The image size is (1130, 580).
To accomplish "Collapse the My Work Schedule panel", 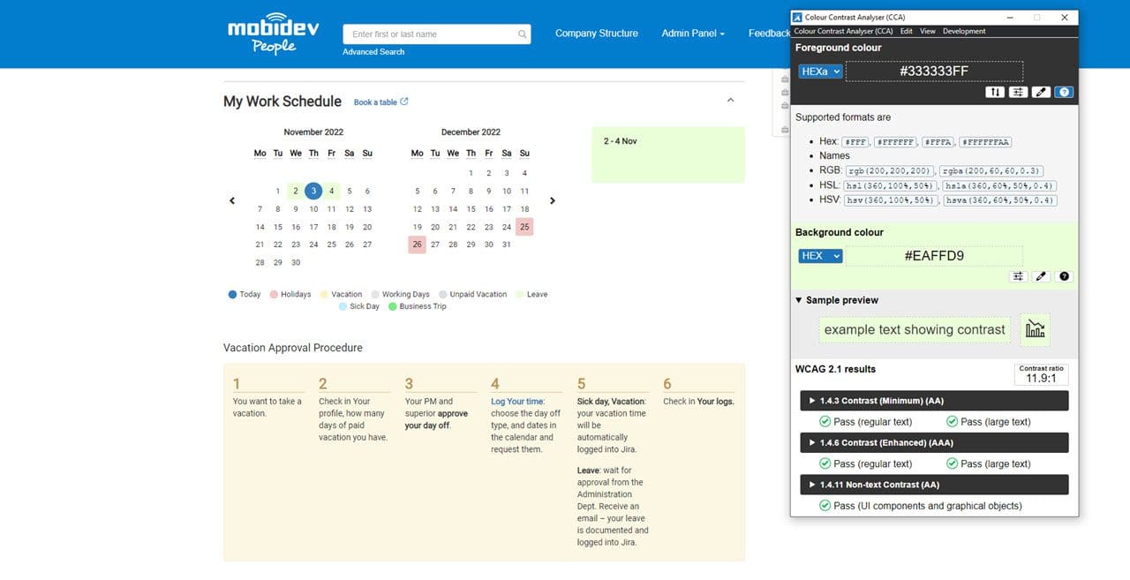I will (x=730, y=101).
